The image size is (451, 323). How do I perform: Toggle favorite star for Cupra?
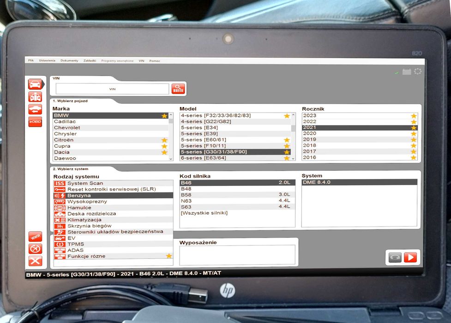(x=164, y=146)
